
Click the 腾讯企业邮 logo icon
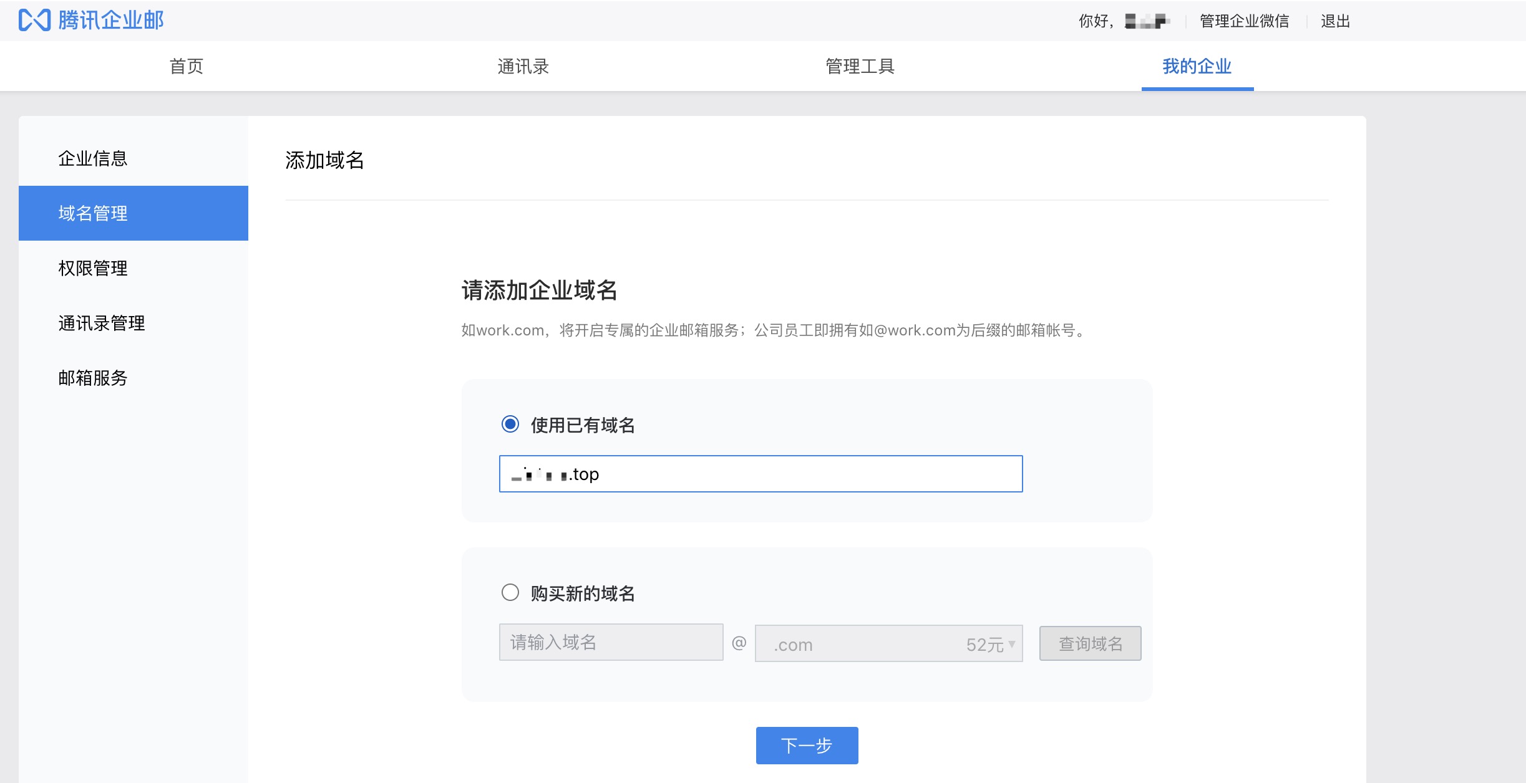[x=36, y=20]
